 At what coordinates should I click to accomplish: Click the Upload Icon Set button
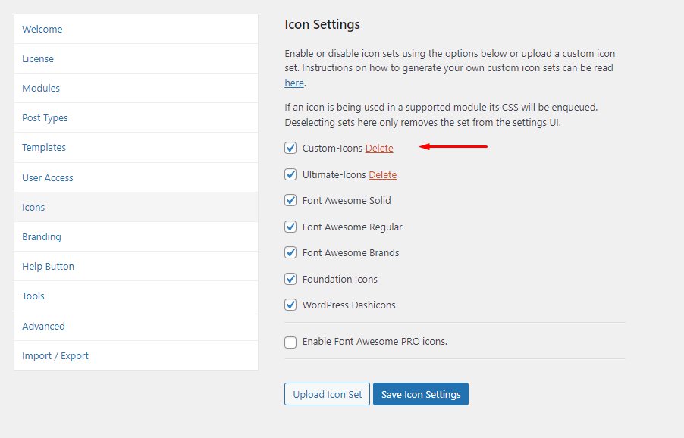[x=327, y=394]
